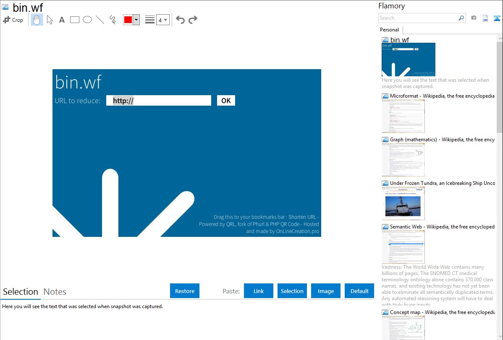Image resolution: width=503 pixels, height=340 pixels.
Task: Pick the ellipse drawing tool
Action: pyautogui.click(x=87, y=20)
